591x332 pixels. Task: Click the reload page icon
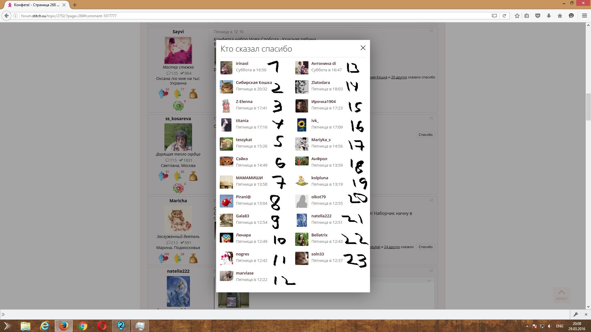tap(504, 16)
